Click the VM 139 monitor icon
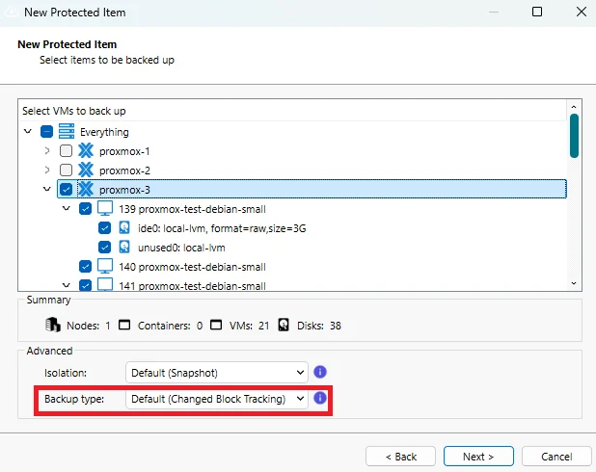The image size is (596, 472). [105, 209]
